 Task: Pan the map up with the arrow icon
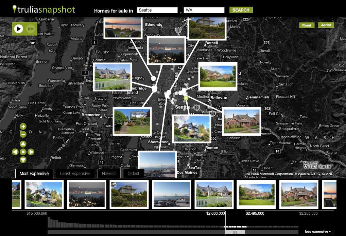(x=23, y=144)
